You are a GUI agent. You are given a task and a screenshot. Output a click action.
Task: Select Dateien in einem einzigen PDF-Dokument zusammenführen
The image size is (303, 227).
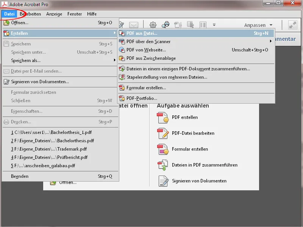coord(196,69)
